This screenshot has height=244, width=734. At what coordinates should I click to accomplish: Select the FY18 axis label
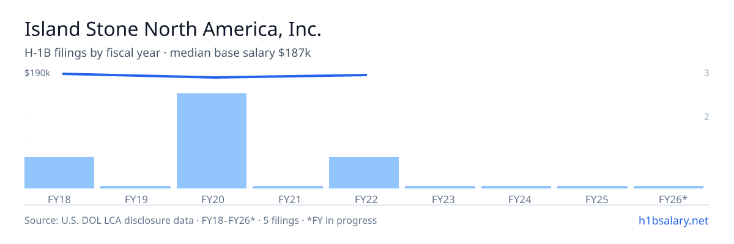59,199
